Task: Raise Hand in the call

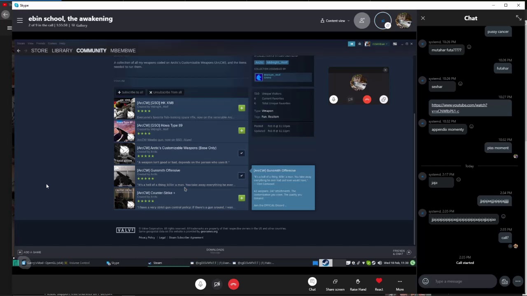Action: (x=358, y=284)
